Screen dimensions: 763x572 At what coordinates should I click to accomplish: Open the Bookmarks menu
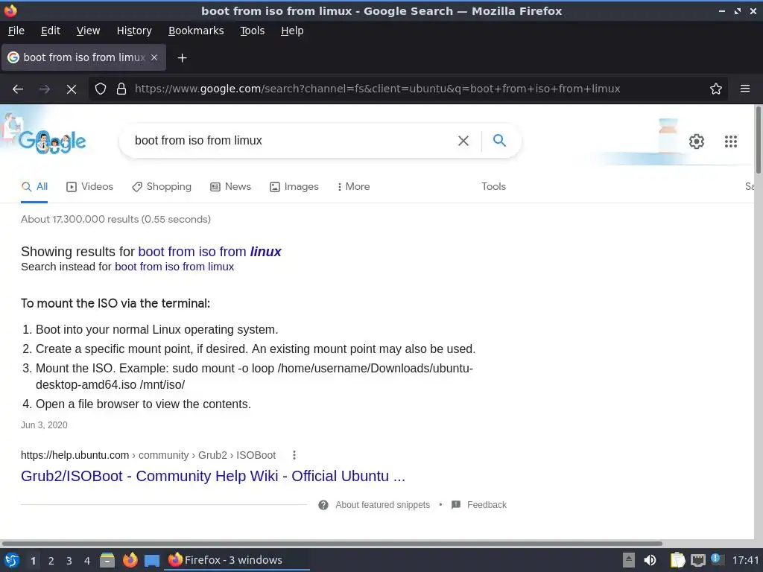[196, 31]
